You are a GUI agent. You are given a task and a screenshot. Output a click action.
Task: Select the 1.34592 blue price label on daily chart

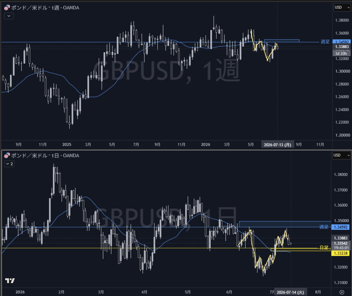coord(340,227)
